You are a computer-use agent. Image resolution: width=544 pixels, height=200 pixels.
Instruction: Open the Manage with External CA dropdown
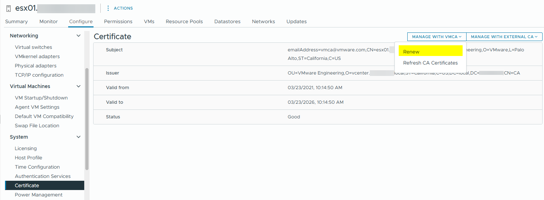click(x=504, y=37)
